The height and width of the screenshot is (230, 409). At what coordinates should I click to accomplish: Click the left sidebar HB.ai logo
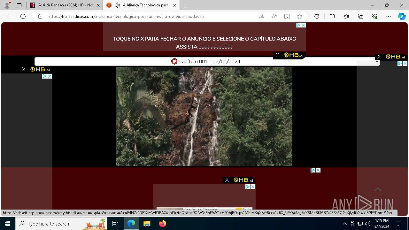pos(40,69)
